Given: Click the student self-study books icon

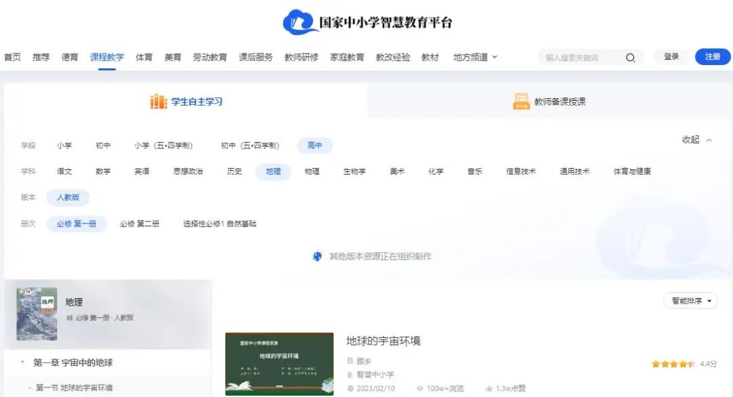Looking at the screenshot, I should coord(158,101).
